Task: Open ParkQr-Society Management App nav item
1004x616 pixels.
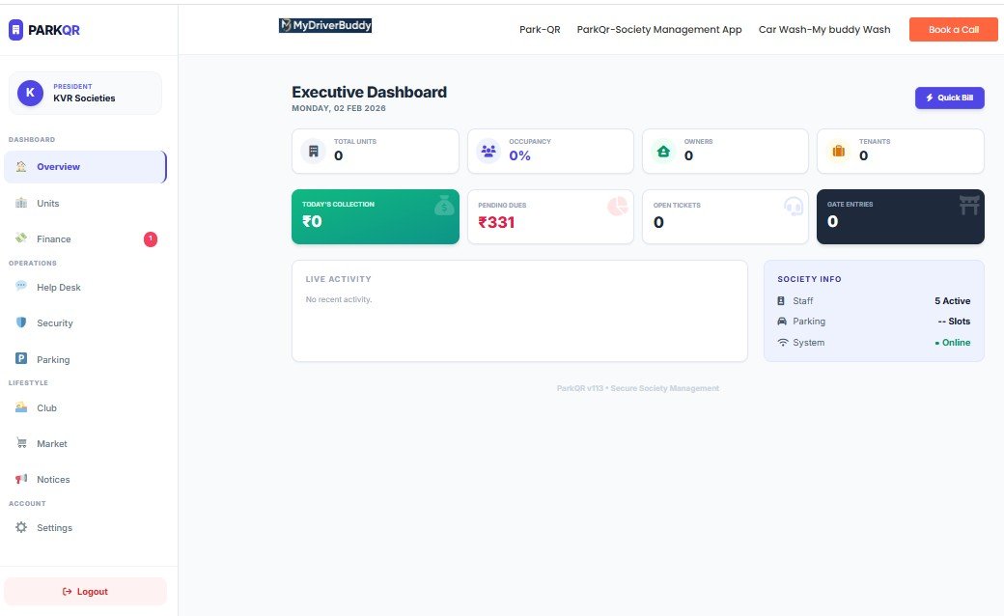Action: click(659, 29)
